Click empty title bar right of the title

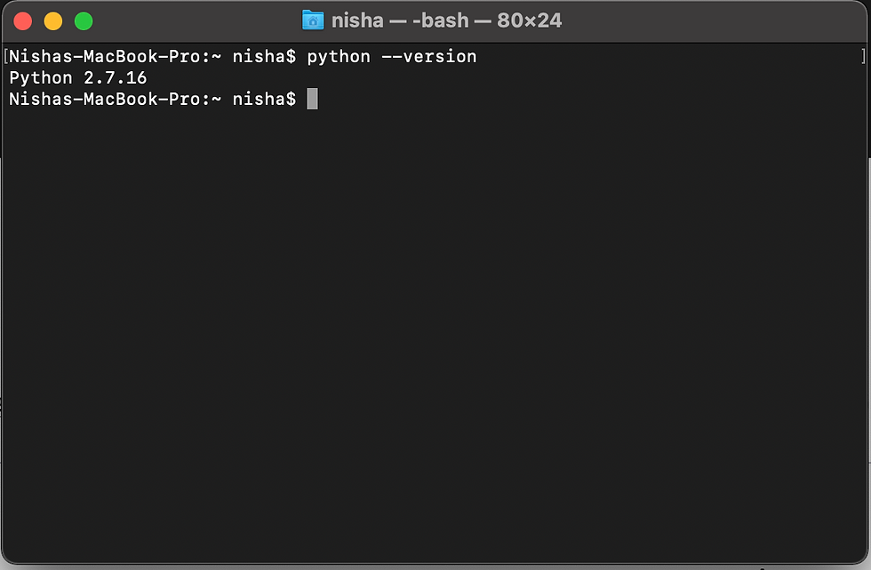(711, 21)
